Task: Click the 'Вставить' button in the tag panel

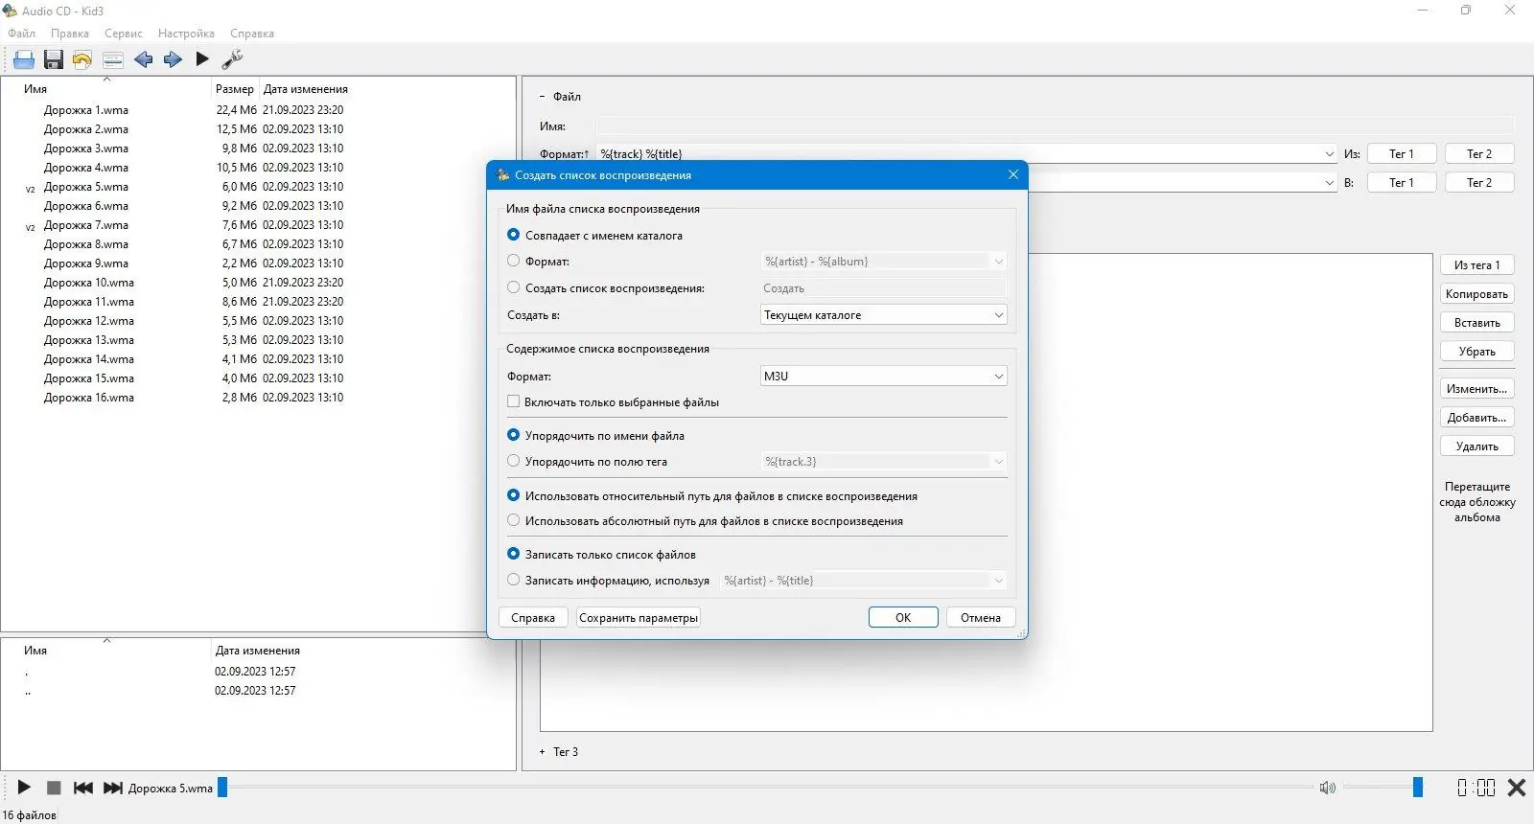Action: (1476, 322)
